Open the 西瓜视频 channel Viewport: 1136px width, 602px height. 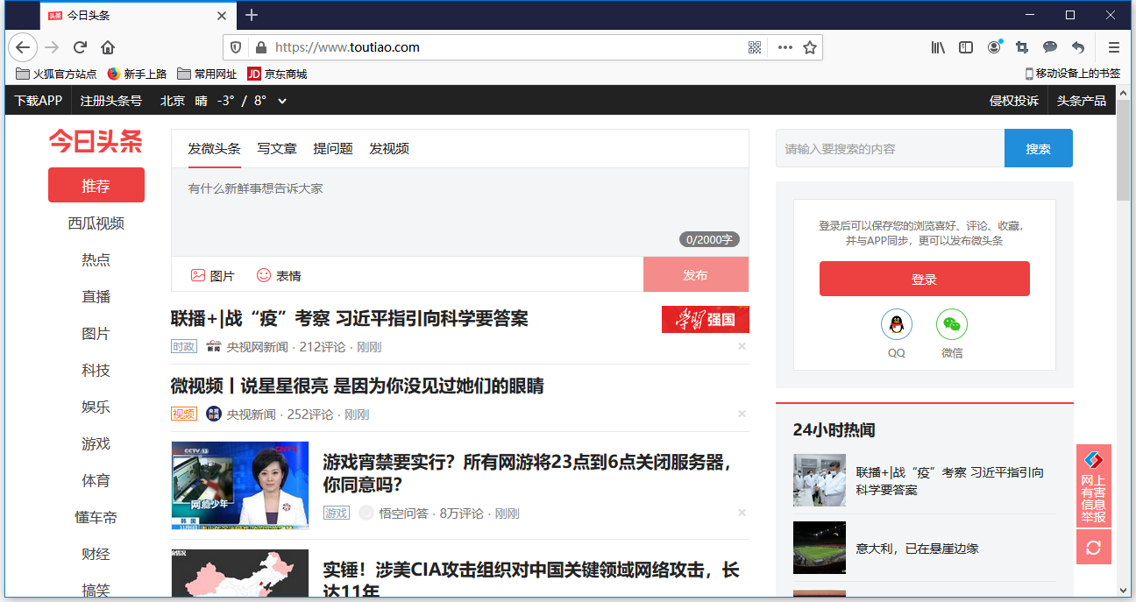(96, 223)
